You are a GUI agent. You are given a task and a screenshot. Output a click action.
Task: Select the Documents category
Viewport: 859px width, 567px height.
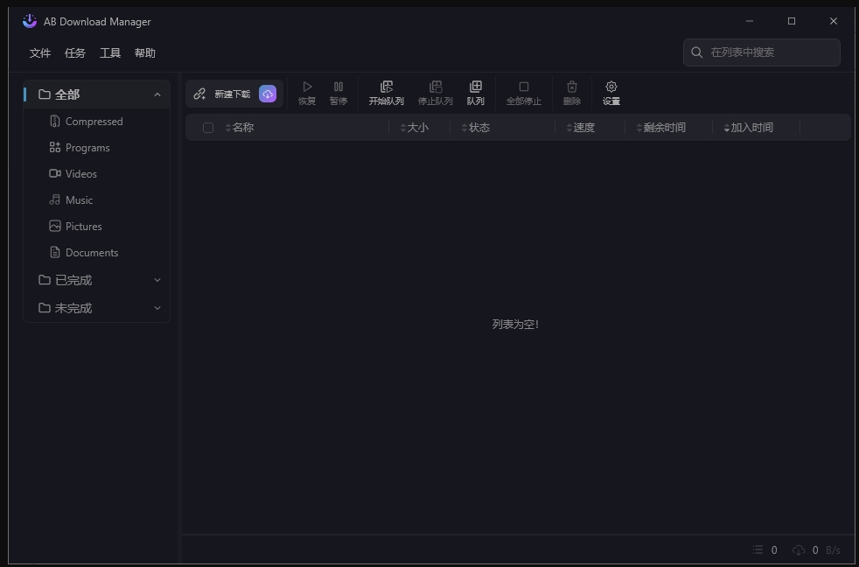[x=97, y=253]
